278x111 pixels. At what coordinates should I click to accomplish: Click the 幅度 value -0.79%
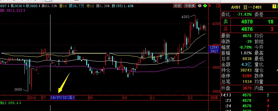click(x=245, y=47)
